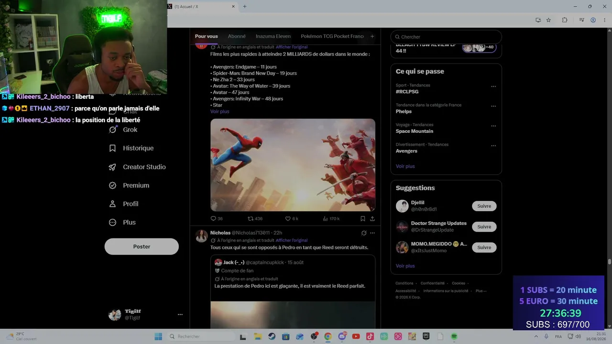View analytics showing 170 k views
Viewport: 612px width, 344px height.
331,218
